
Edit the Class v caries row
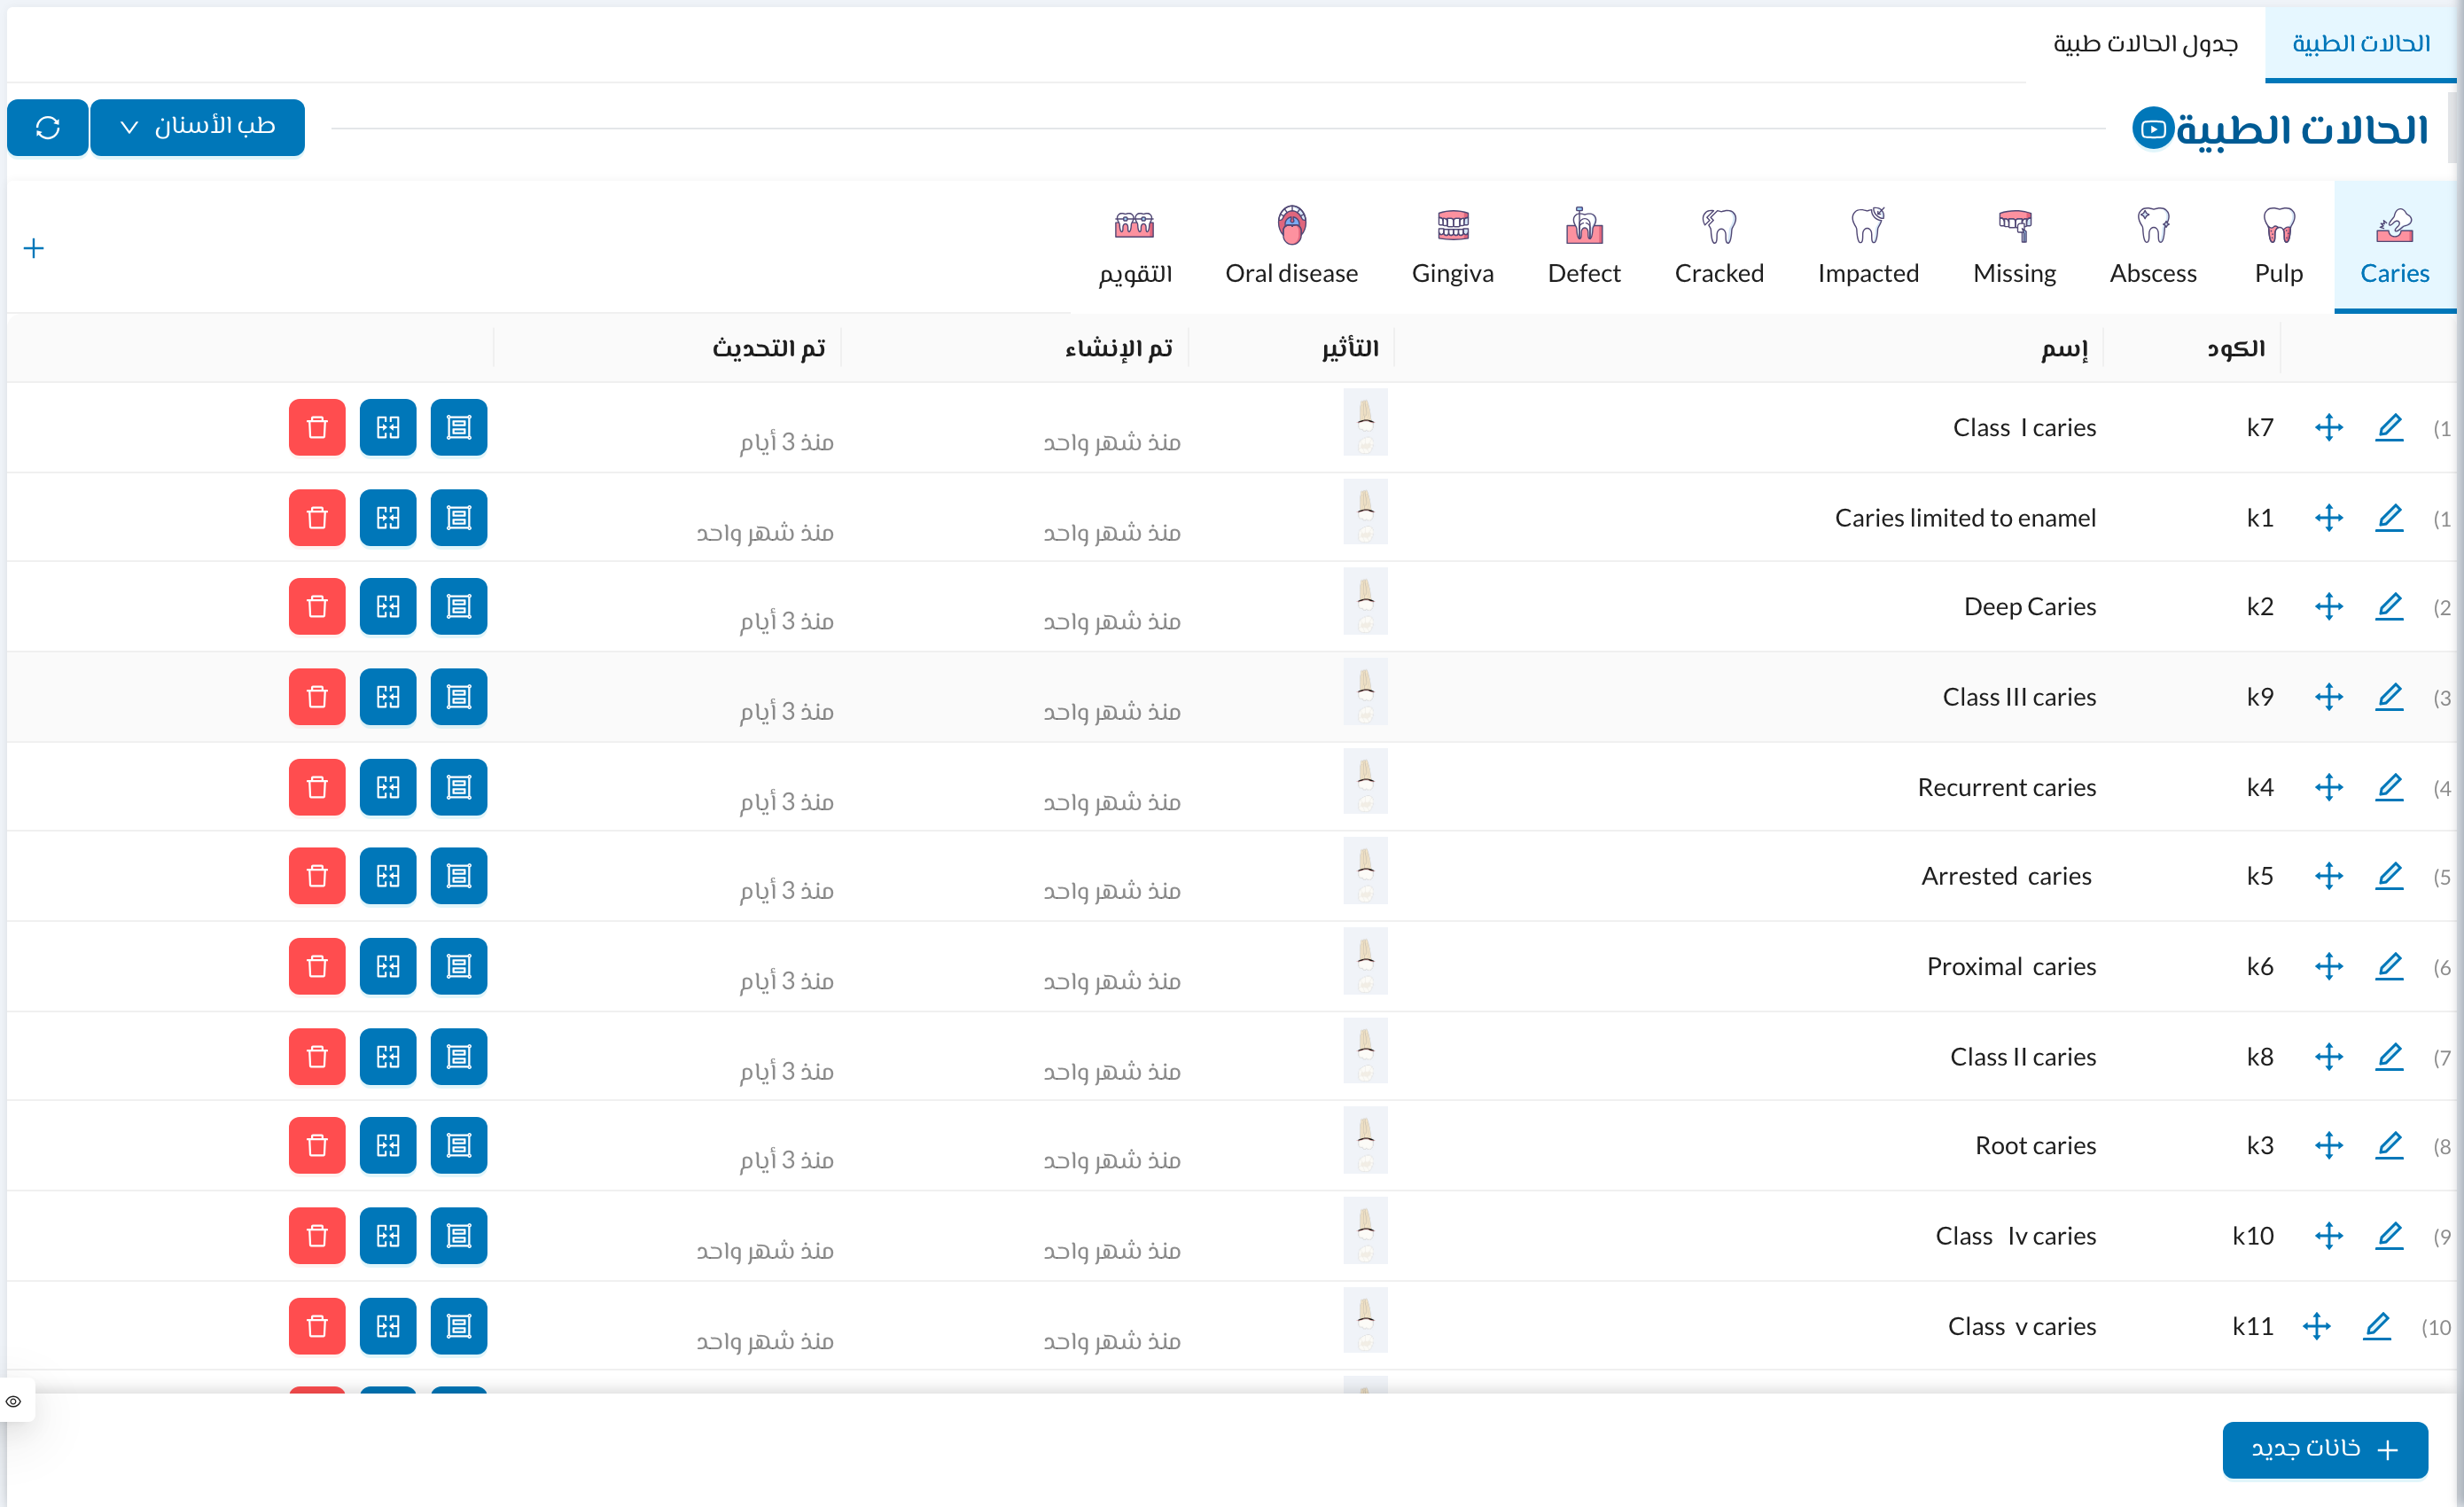pyautogui.click(x=2377, y=1326)
